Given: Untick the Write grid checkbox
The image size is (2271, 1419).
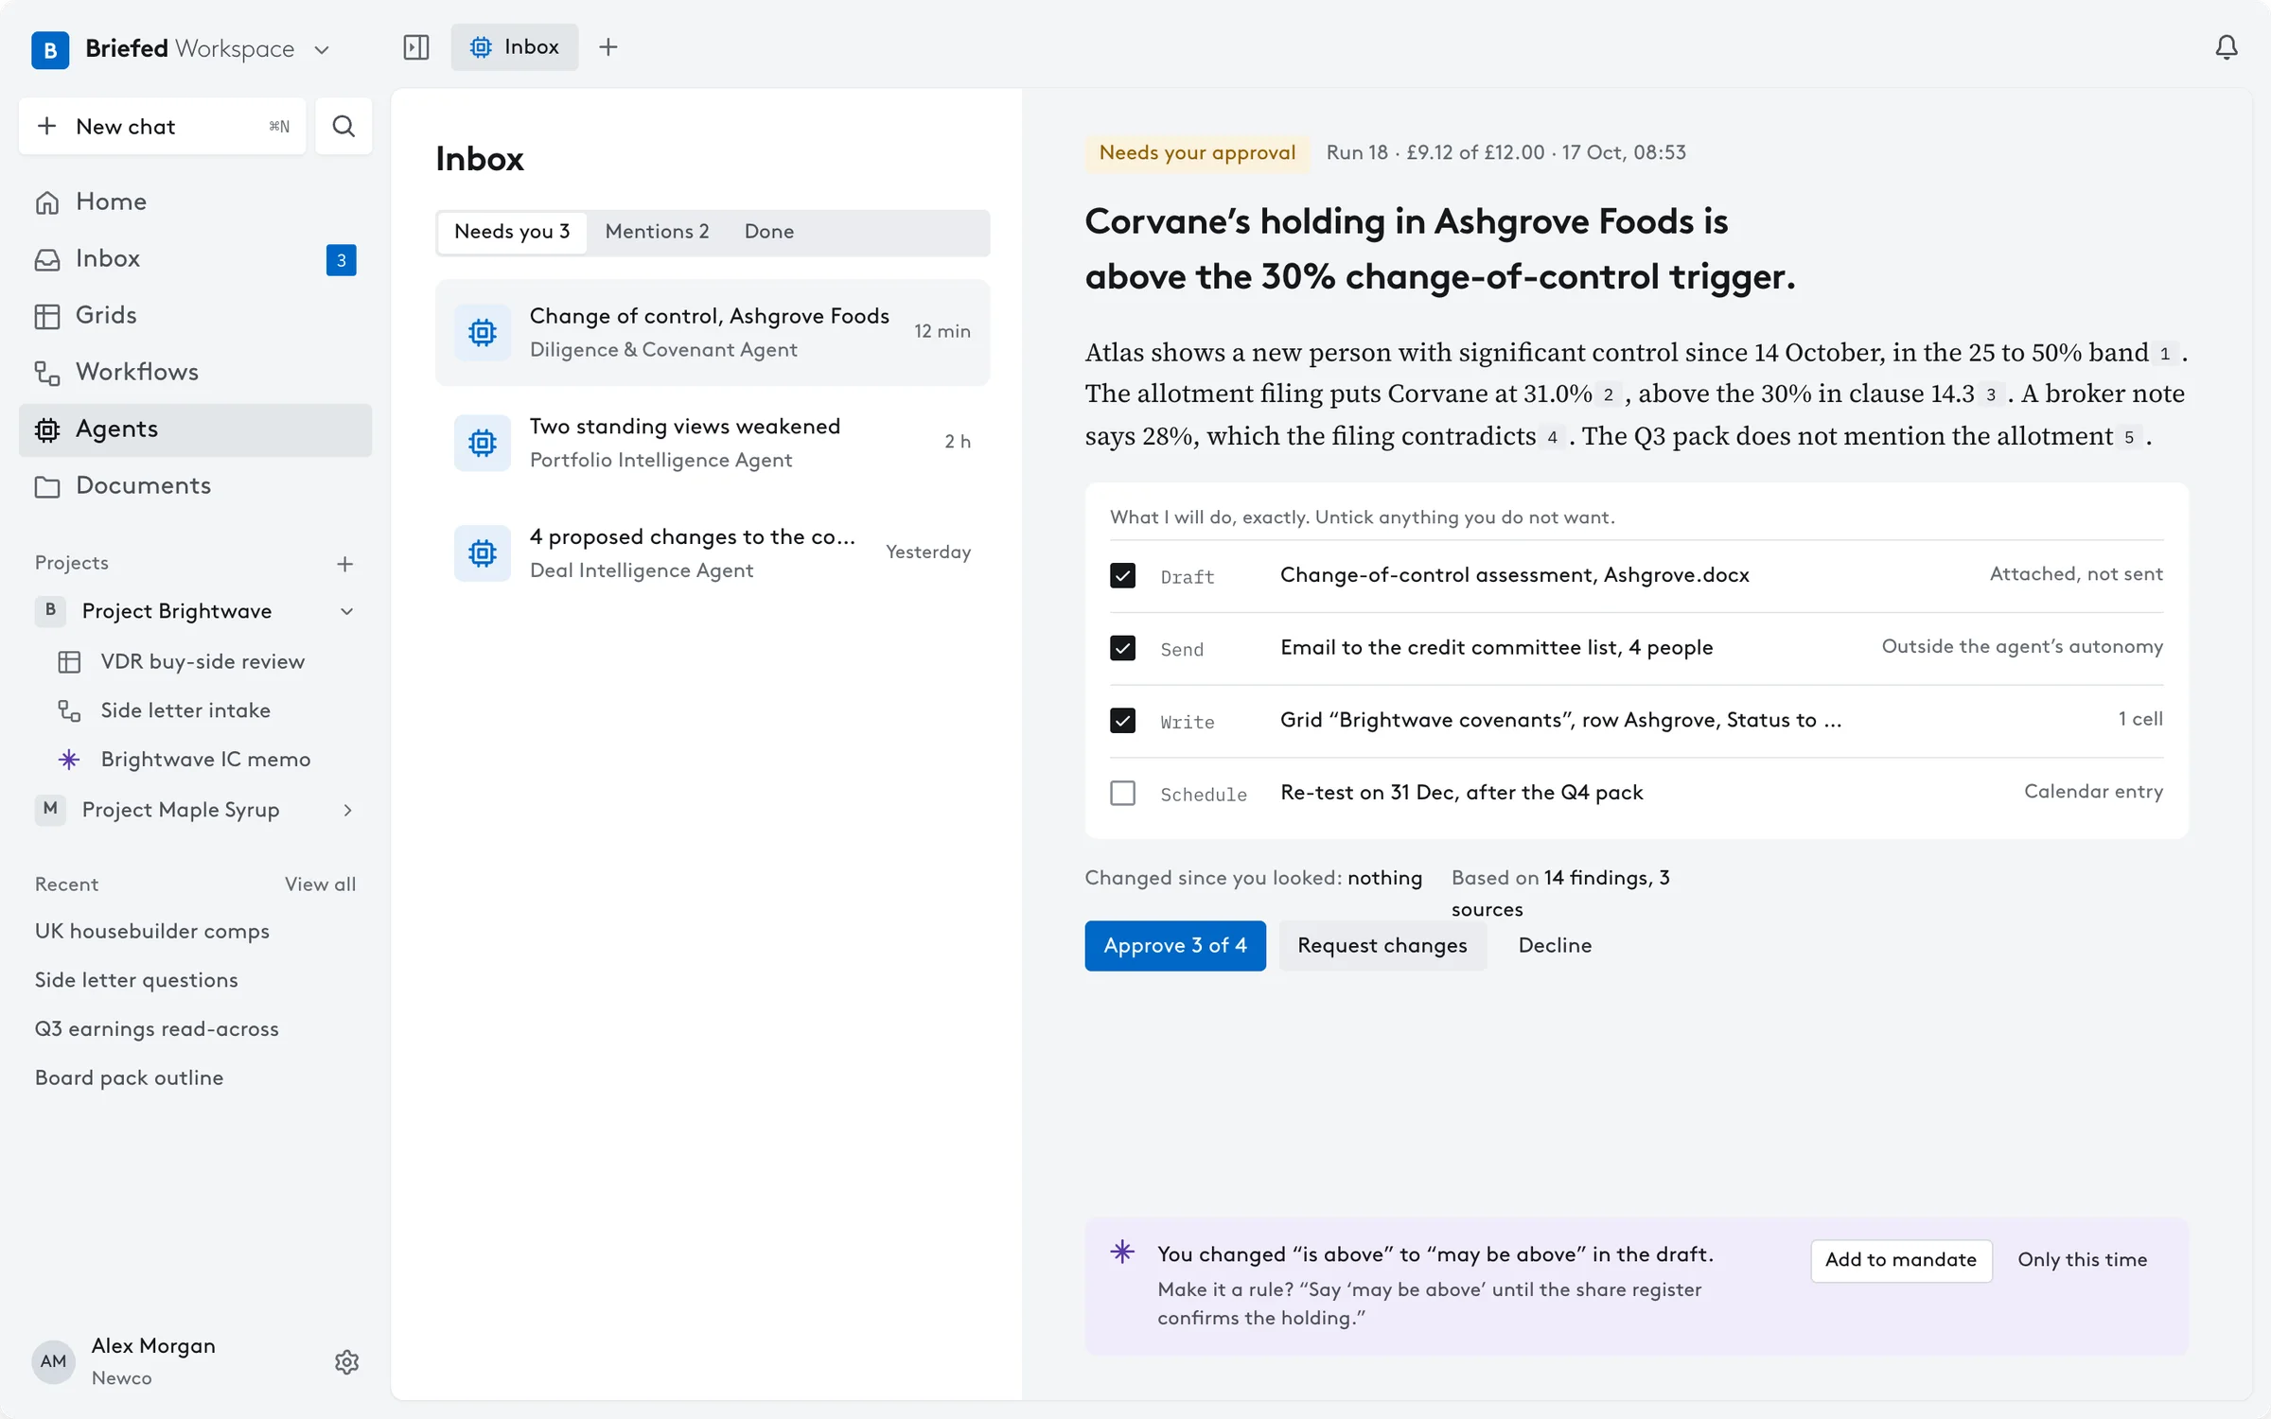Looking at the screenshot, I should coord(1122,721).
